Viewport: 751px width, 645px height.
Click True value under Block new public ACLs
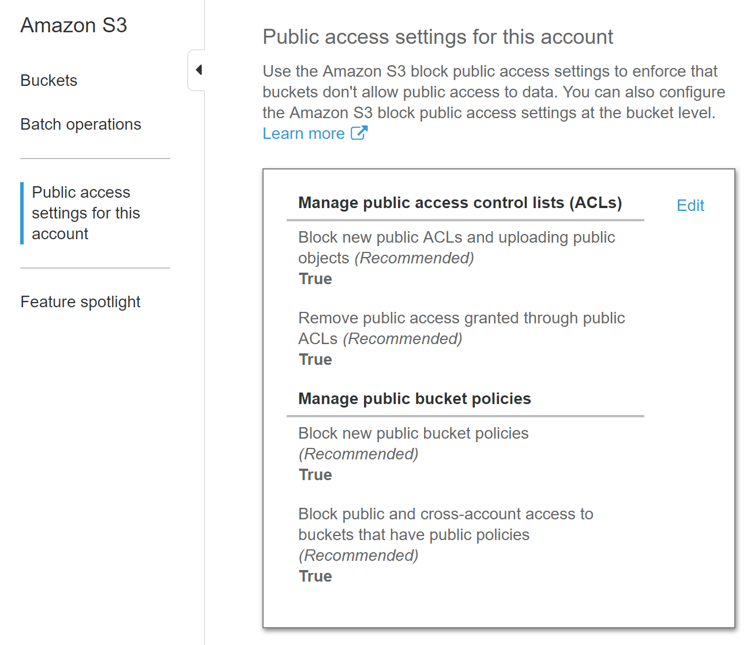coord(315,279)
